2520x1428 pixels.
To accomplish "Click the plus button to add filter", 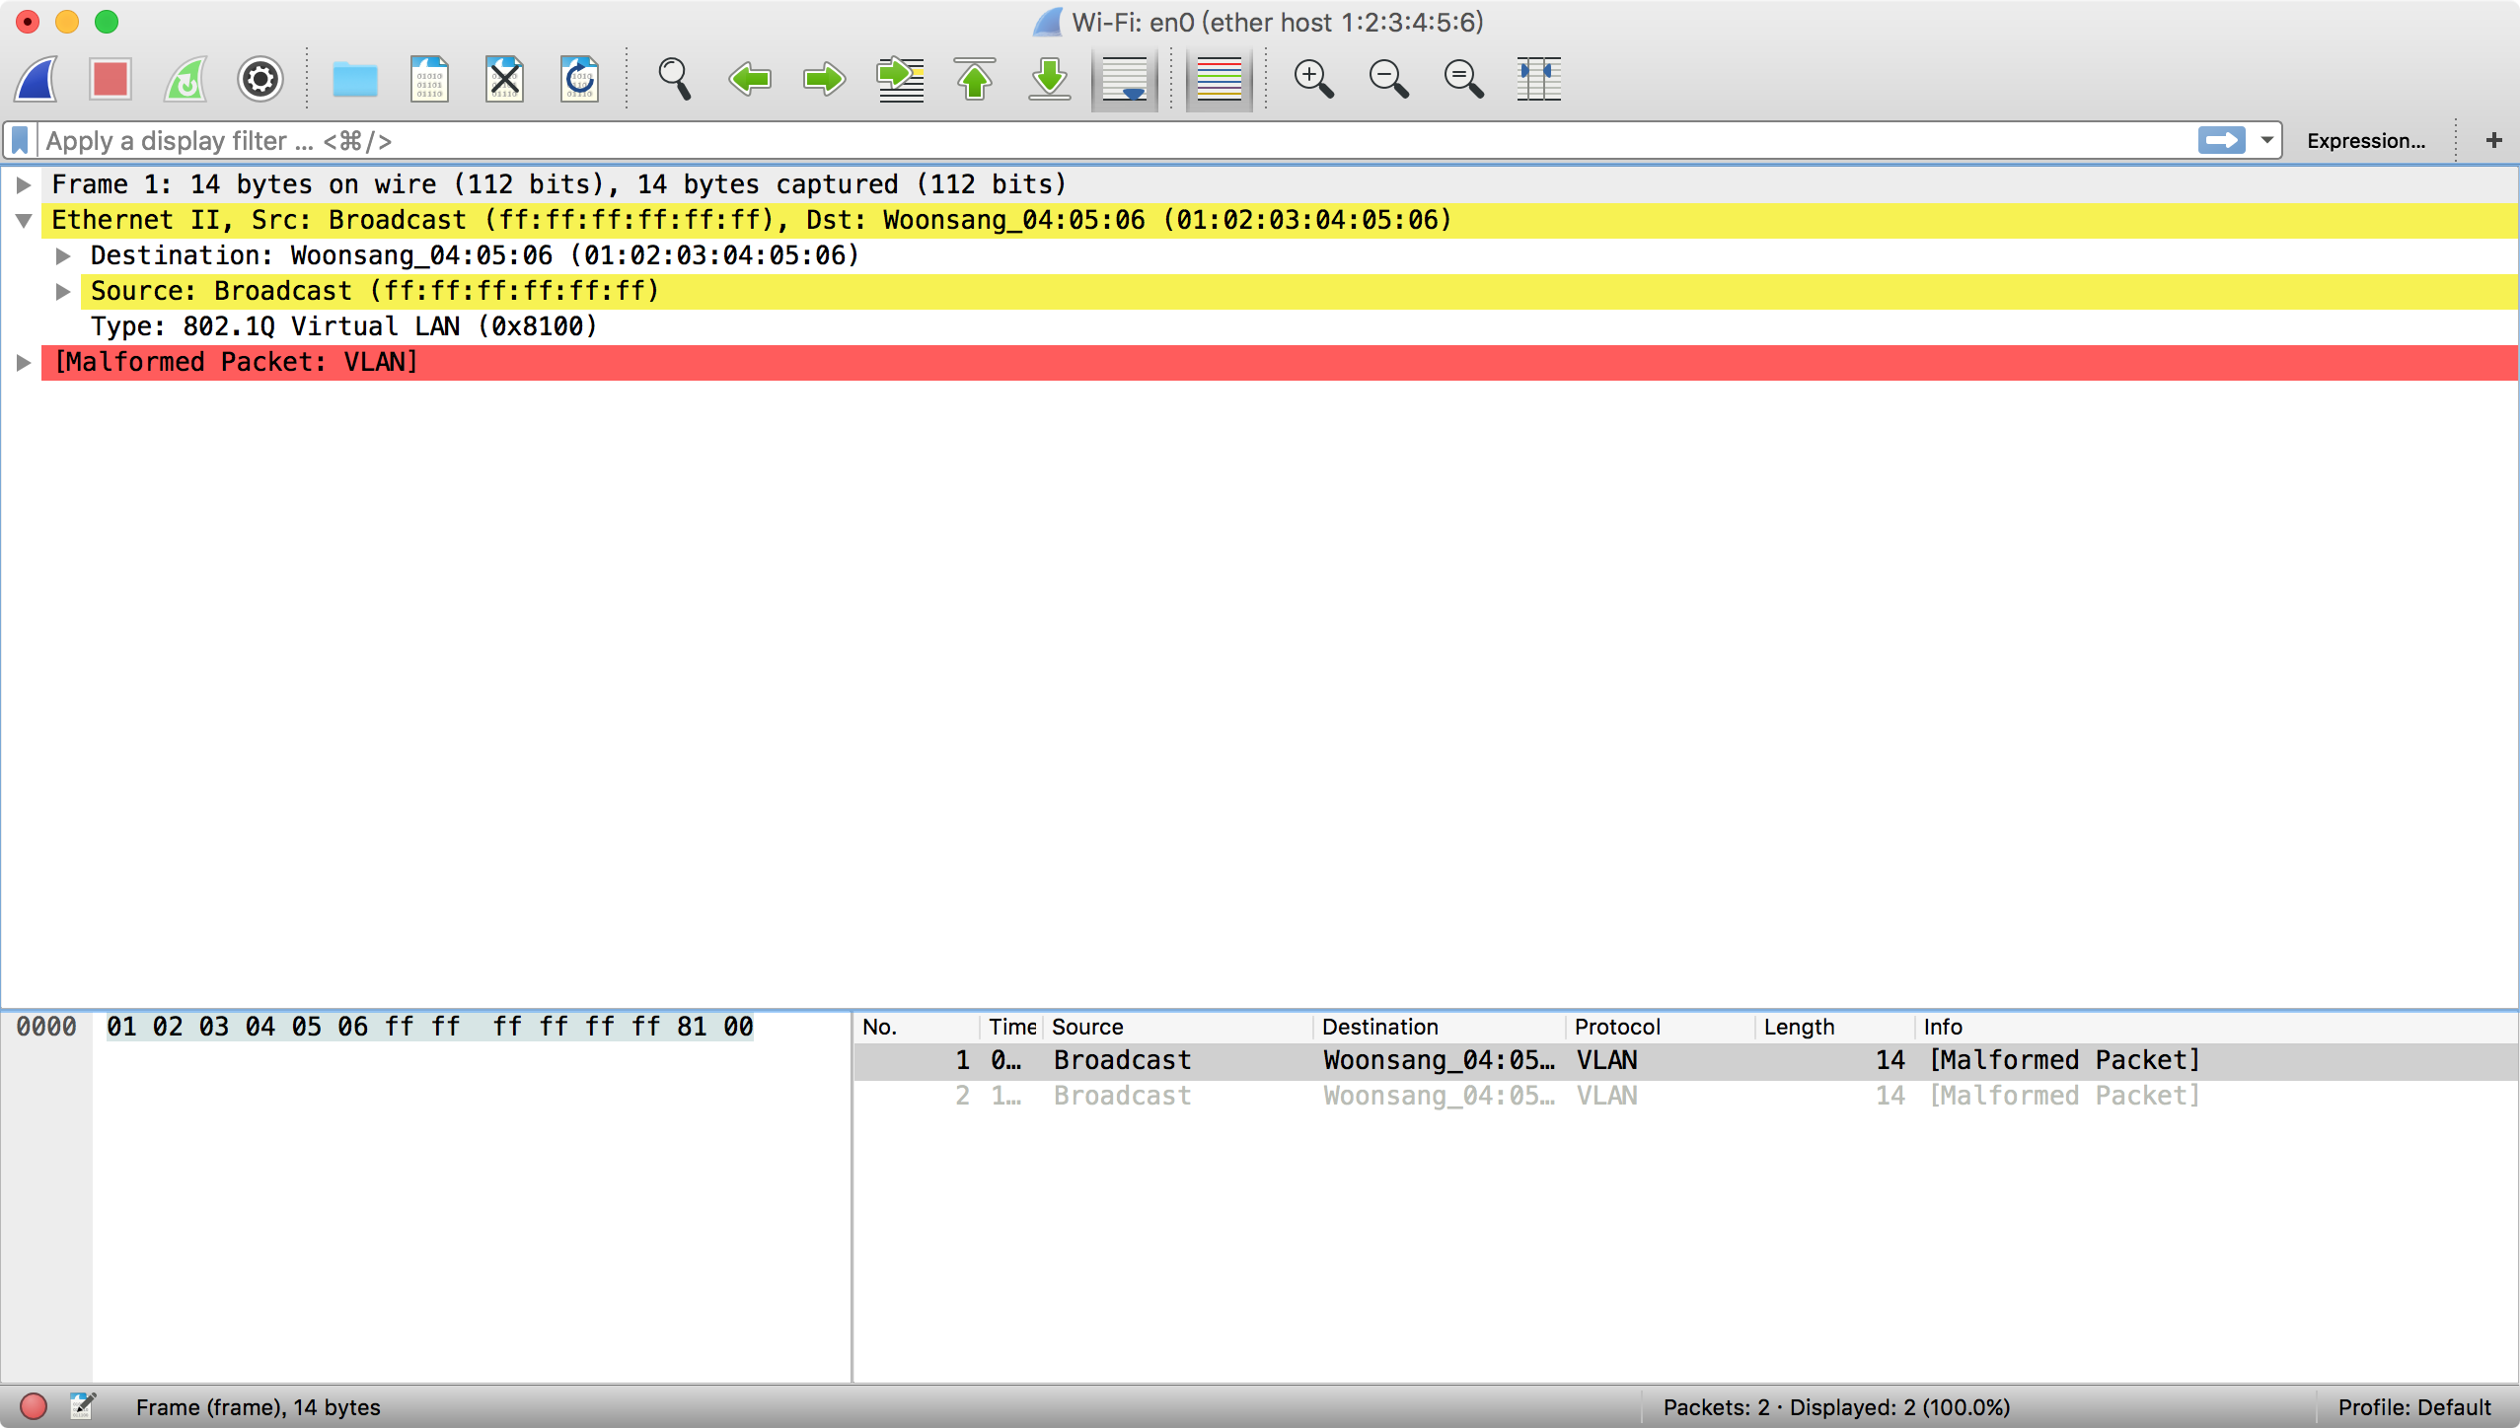I will click(2493, 140).
